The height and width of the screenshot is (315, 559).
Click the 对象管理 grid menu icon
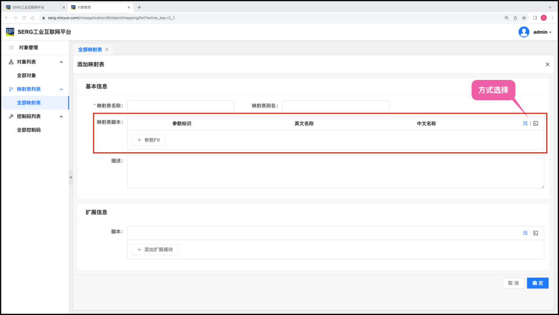(11, 48)
